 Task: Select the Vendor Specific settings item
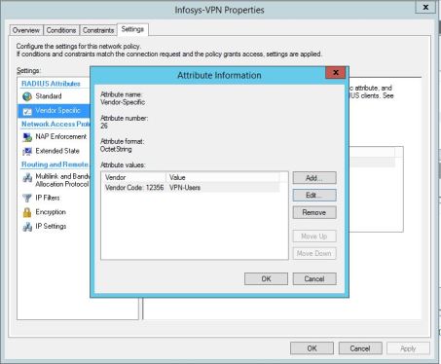point(54,111)
